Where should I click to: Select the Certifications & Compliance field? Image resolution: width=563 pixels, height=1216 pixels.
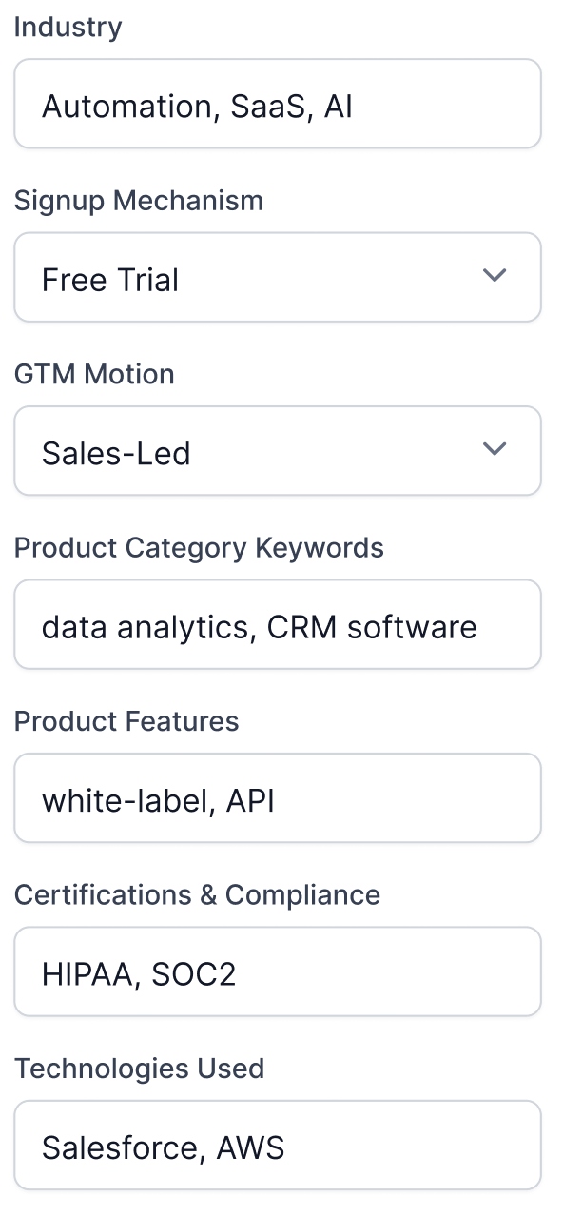pos(277,971)
